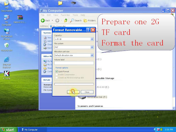Open the Windows start menu
Viewport: 176px width, 132px height.
[9, 130]
